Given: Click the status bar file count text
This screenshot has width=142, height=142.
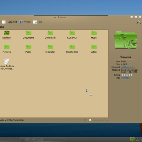Looking at the screenshot, I should point(12,120).
